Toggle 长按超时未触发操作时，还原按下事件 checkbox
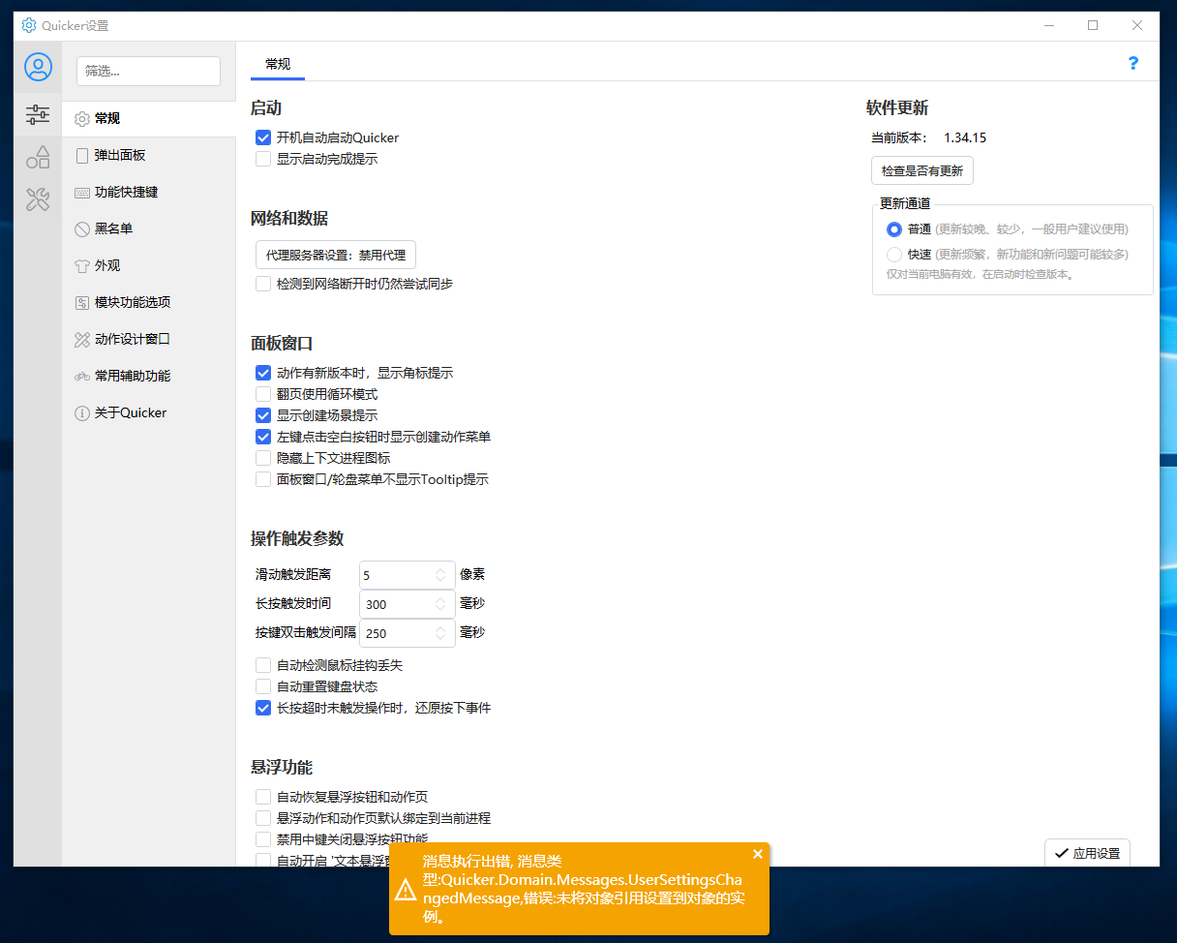The height and width of the screenshot is (943, 1177). pos(263,708)
